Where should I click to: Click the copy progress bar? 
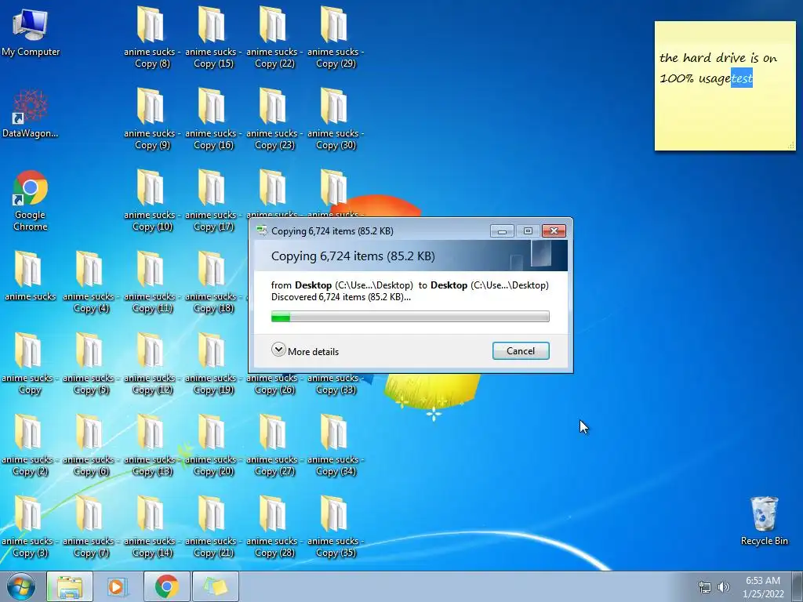[x=410, y=317]
